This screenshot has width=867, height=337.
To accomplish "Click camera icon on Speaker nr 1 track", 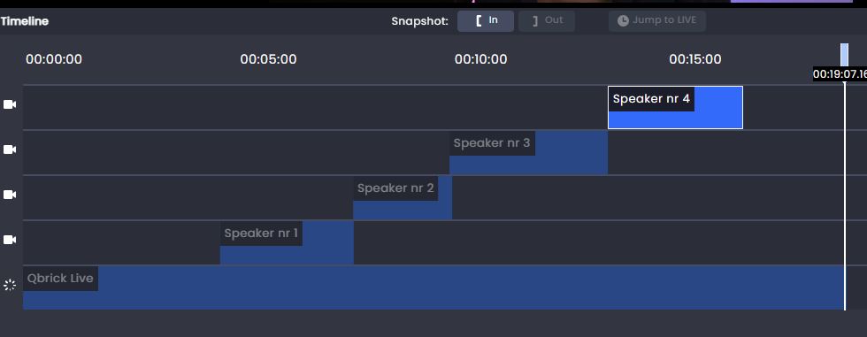I will pyautogui.click(x=10, y=240).
